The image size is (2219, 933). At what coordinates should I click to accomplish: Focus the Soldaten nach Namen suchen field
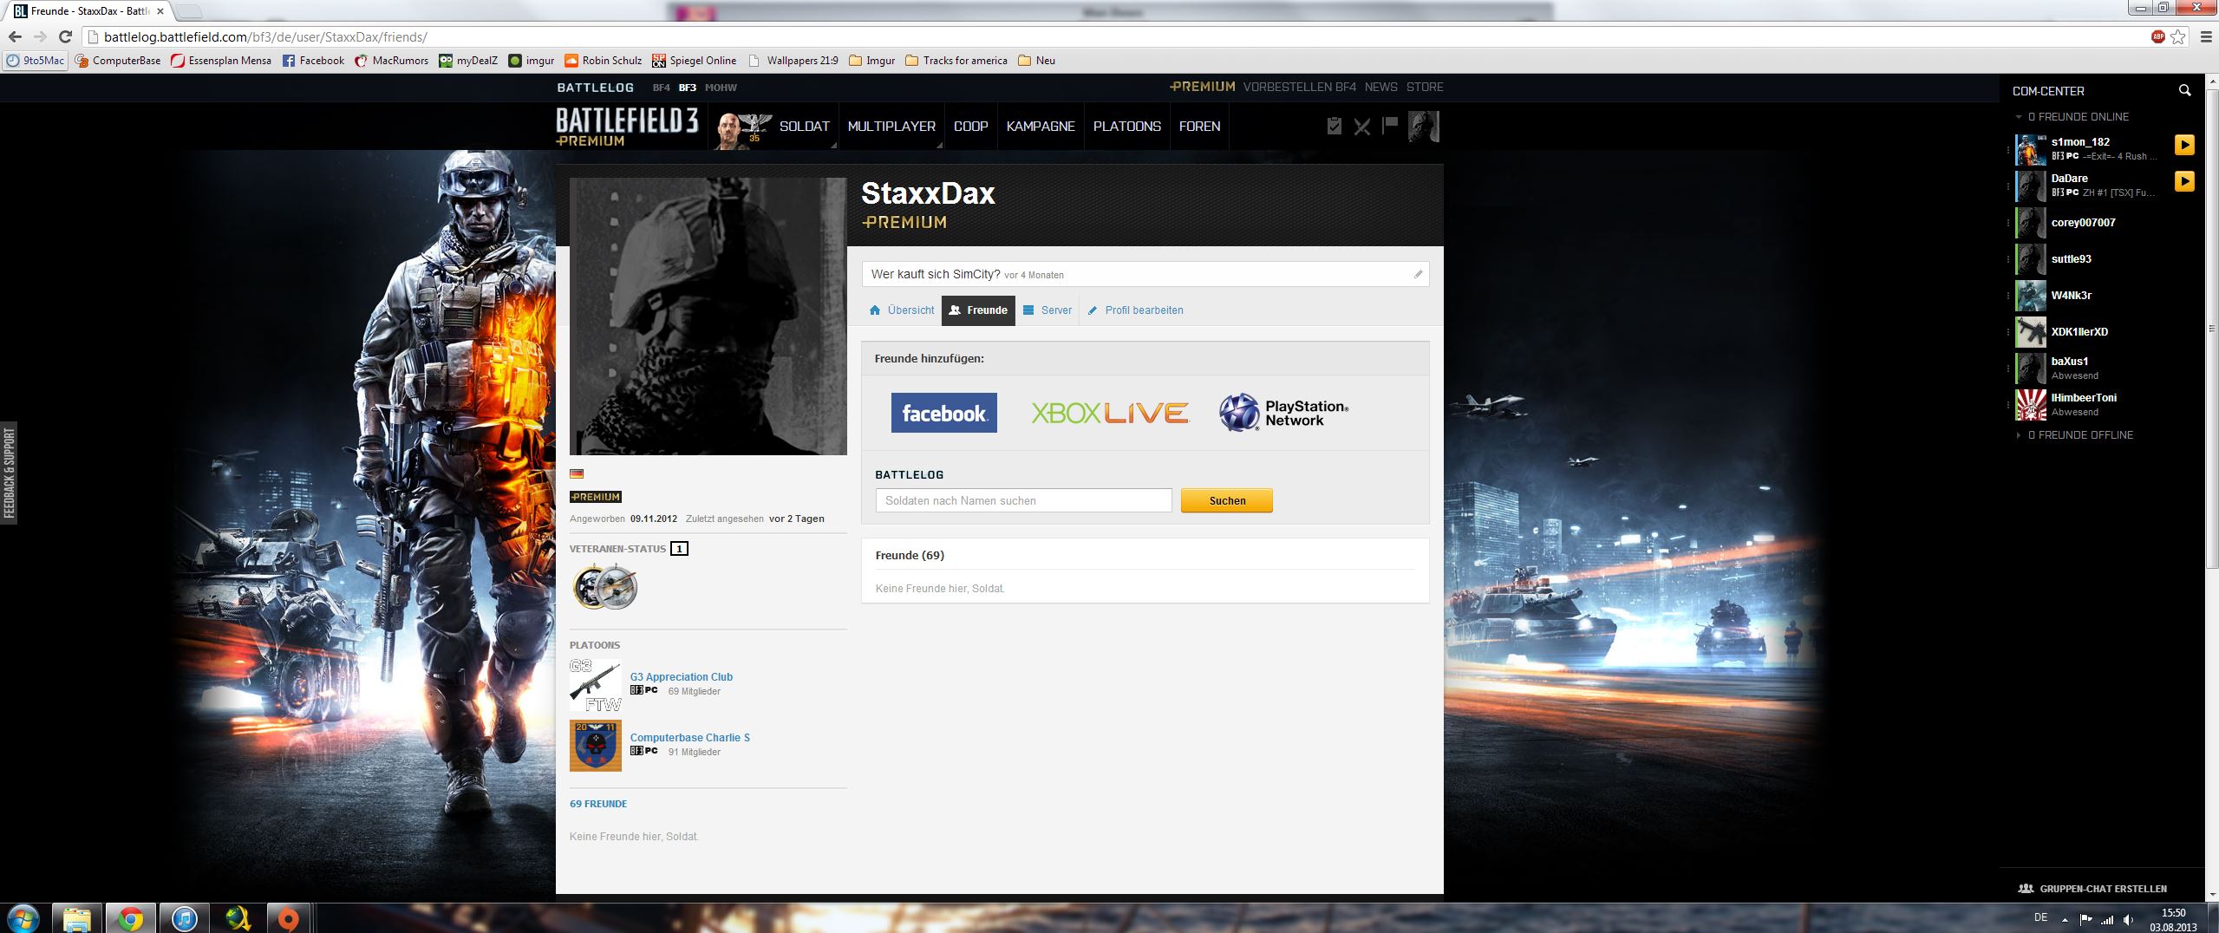pos(1024,500)
